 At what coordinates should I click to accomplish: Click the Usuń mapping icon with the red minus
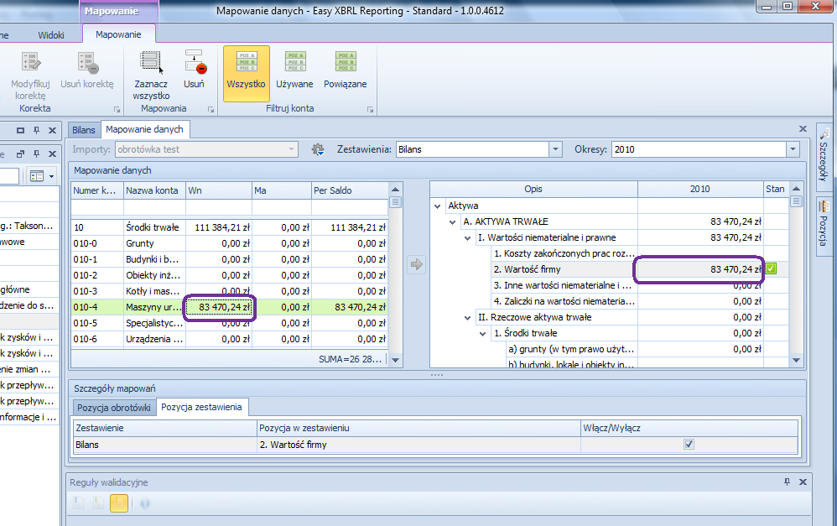[195, 62]
